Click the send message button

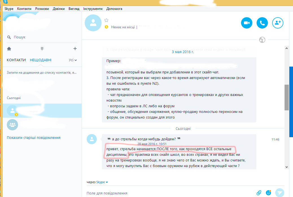(279, 192)
